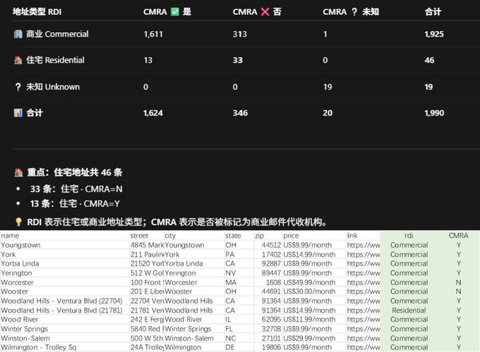Open the link in the Wood River row
Image resolution: width=480 pixels, height=352 pixels.
point(363,320)
